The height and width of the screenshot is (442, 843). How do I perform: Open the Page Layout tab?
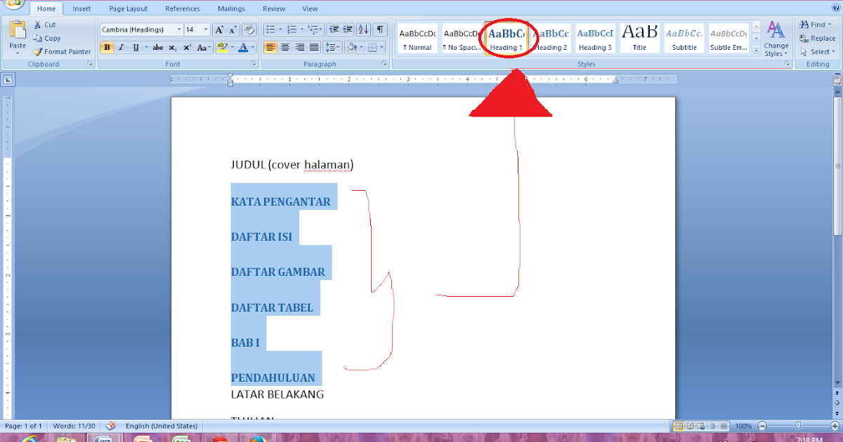[x=128, y=8]
